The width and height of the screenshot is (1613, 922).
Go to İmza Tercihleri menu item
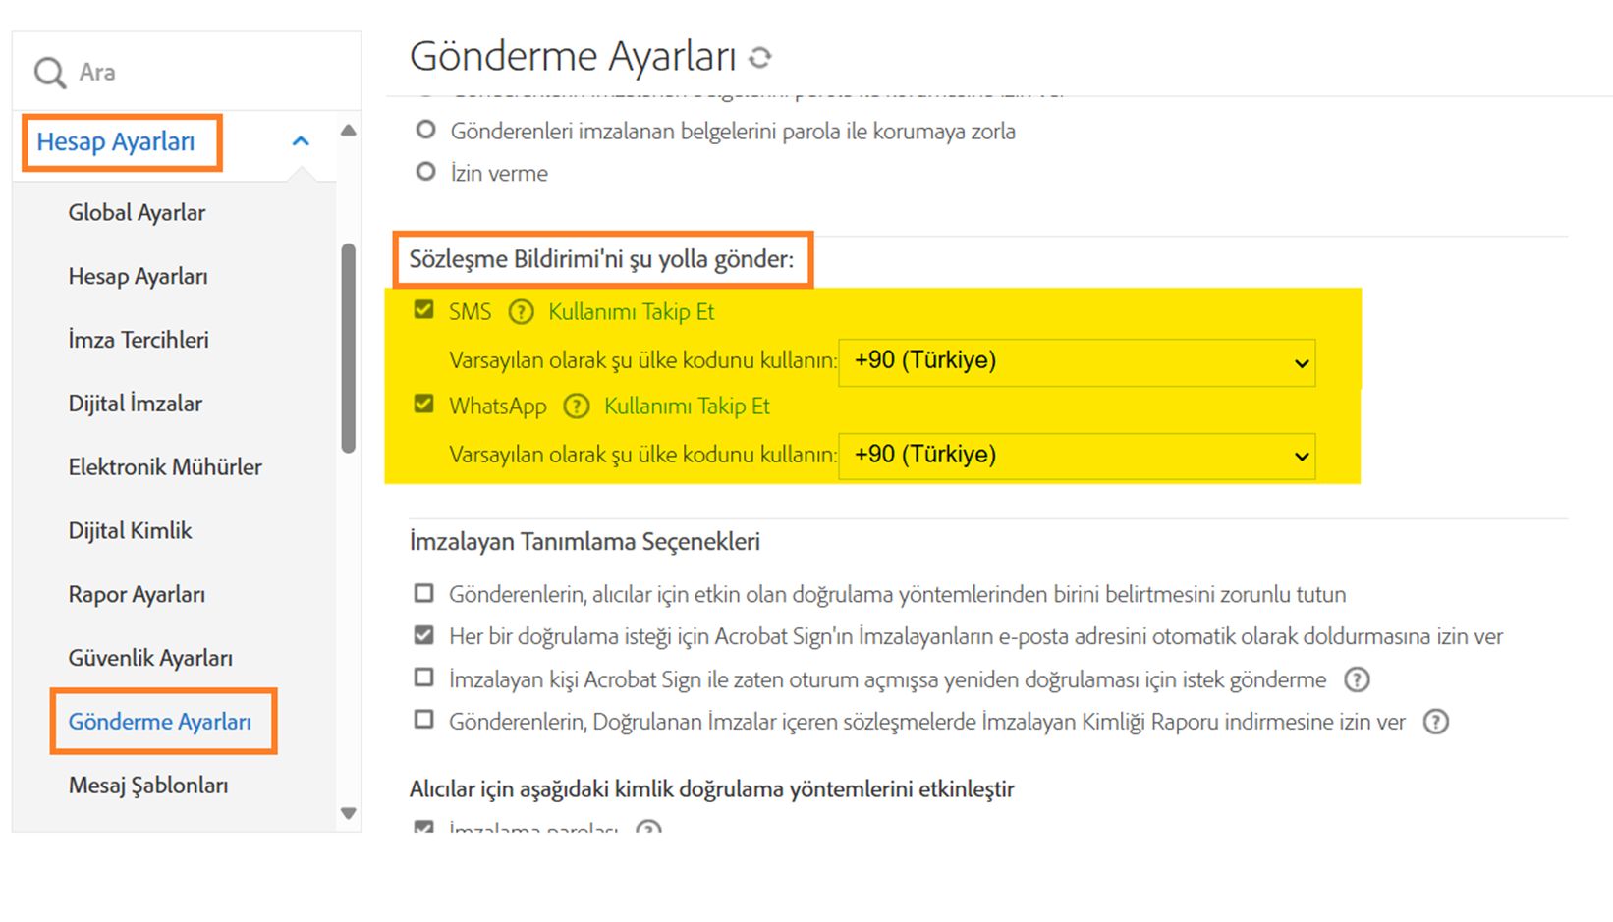click(139, 340)
